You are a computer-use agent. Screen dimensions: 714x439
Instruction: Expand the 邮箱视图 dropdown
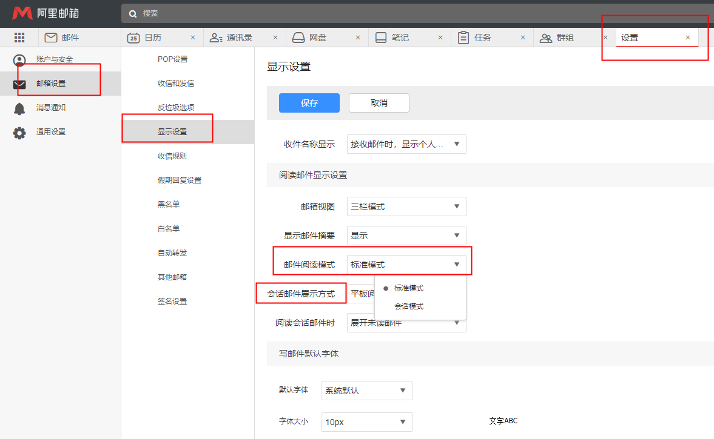tap(406, 206)
